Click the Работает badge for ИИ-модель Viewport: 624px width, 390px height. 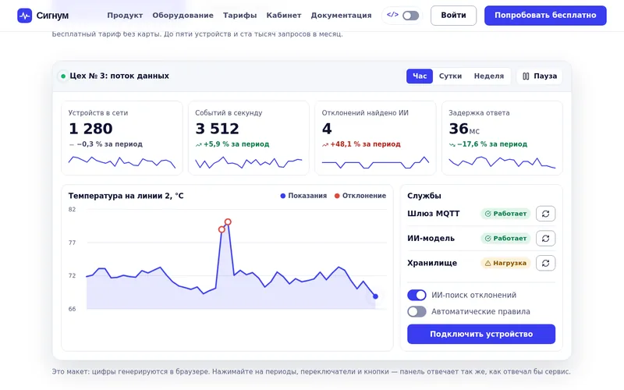click(505, 239)
